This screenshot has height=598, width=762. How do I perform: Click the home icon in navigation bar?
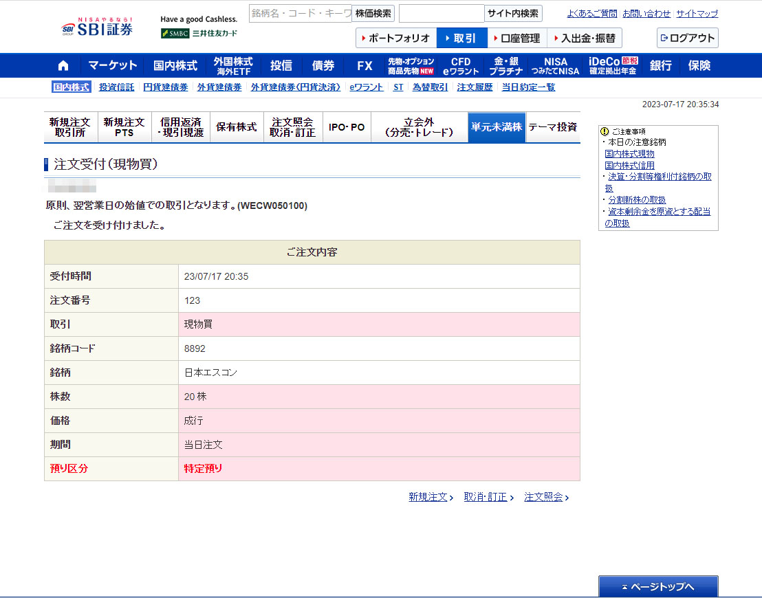coord(63,66)
